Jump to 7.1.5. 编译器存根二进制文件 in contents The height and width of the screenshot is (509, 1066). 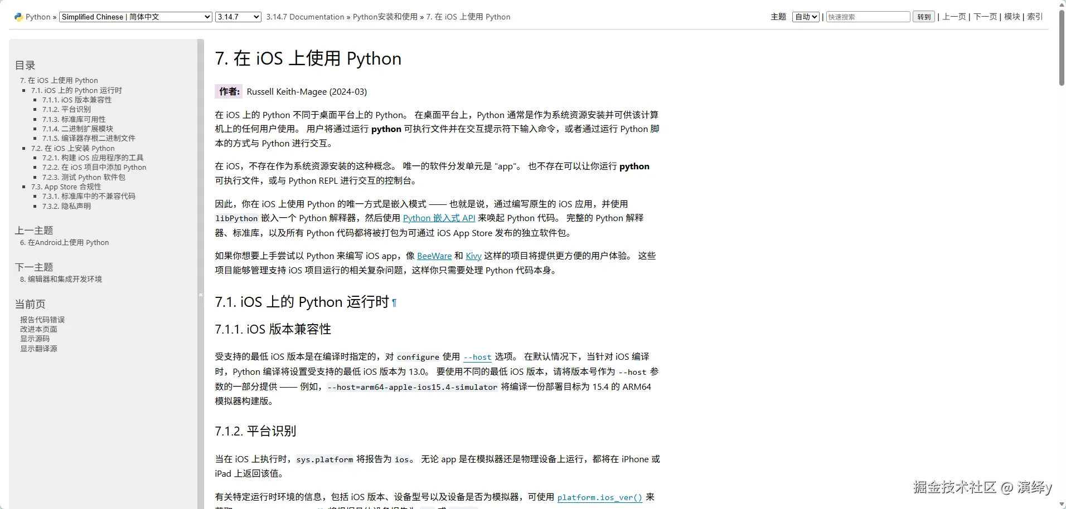point(89,138)
